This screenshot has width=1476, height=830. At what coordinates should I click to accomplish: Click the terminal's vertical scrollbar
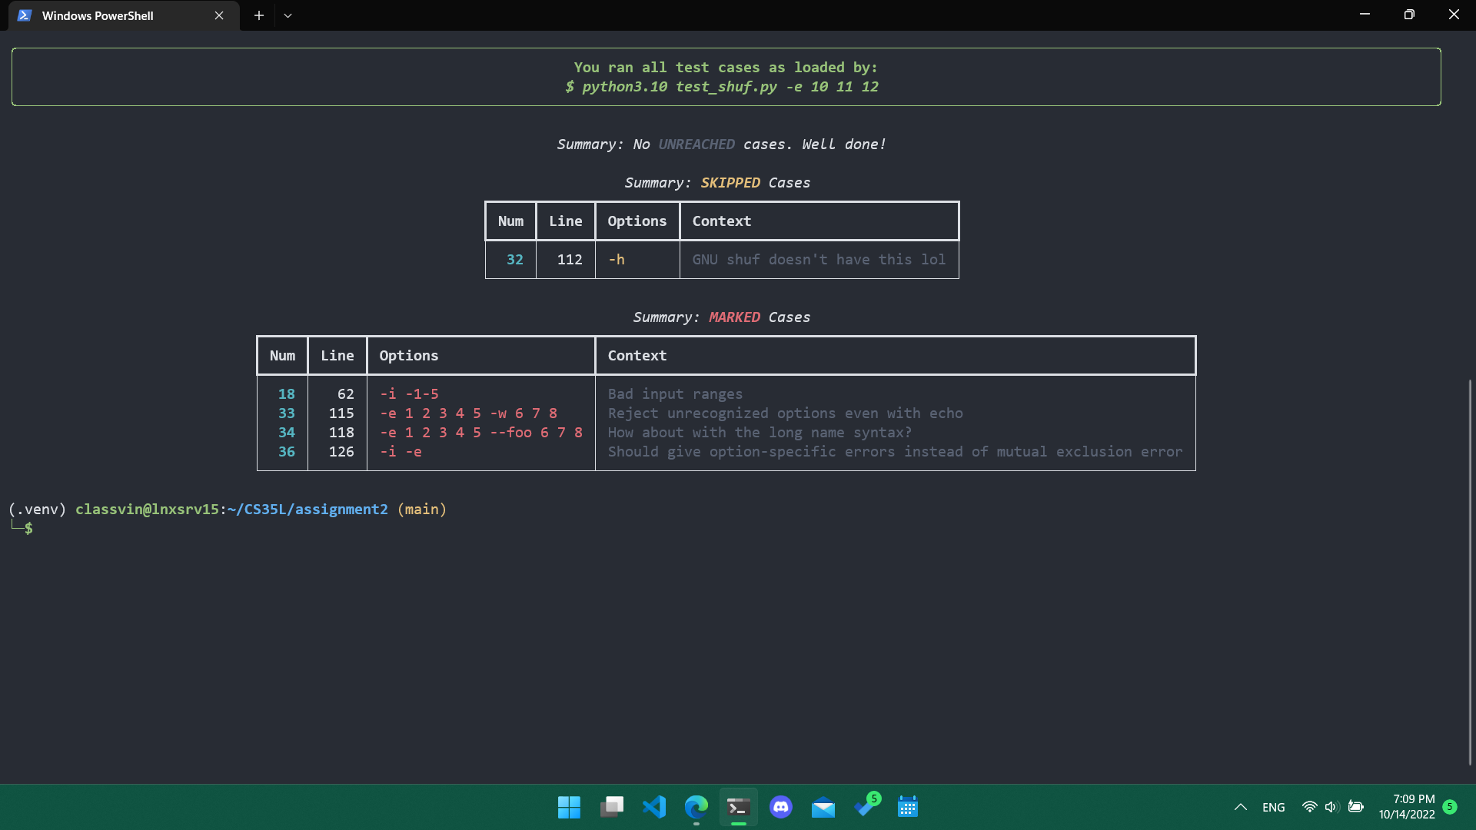coord(1470,572)
